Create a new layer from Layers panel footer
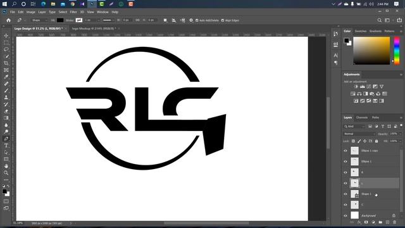Image resolution: width=405 pixels, height=228 pixels. (387, 222)
